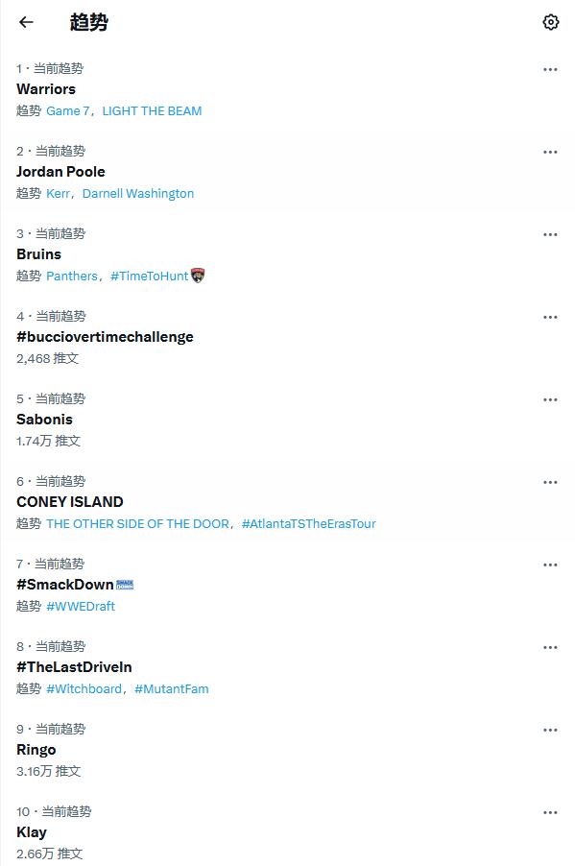This screenshot has width=575, height=866.
Task: Open more options for Warriors trend
Action: tap(550, 69)
